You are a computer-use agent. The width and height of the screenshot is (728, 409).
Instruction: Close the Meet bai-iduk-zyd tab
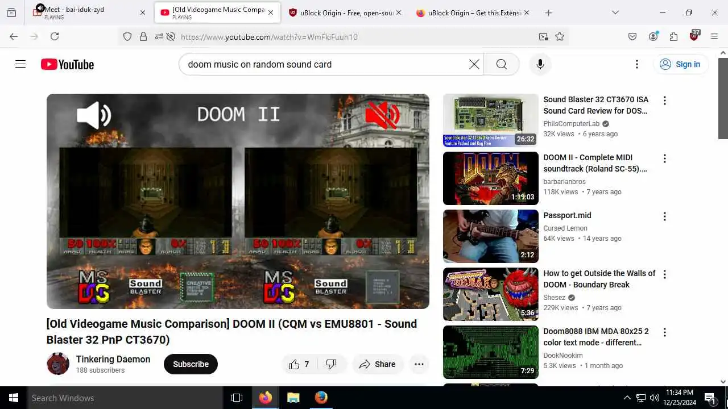143,12
